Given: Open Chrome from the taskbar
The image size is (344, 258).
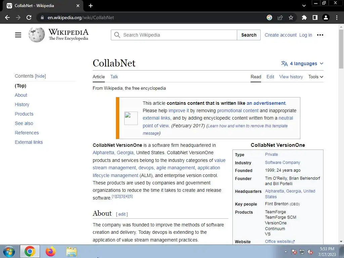Looking at the screenshot, I should pos(30,251).
